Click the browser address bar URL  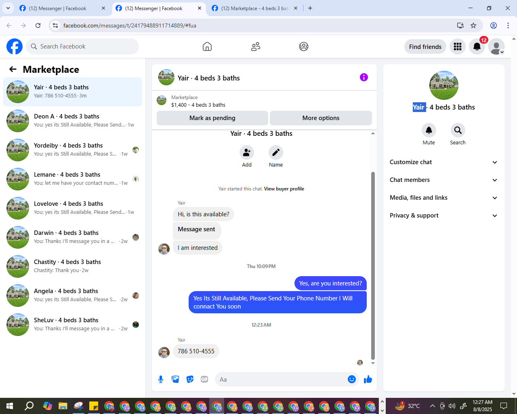130,25
